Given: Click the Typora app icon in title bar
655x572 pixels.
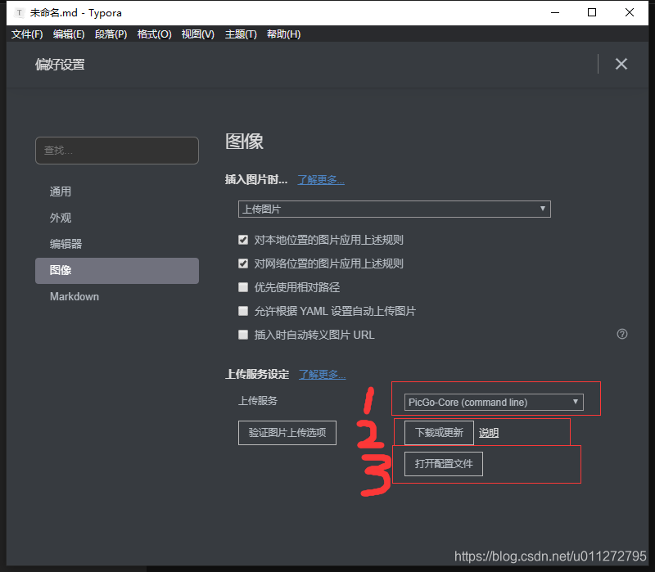Looking at the screenshot, I should [x=19, y=13].
